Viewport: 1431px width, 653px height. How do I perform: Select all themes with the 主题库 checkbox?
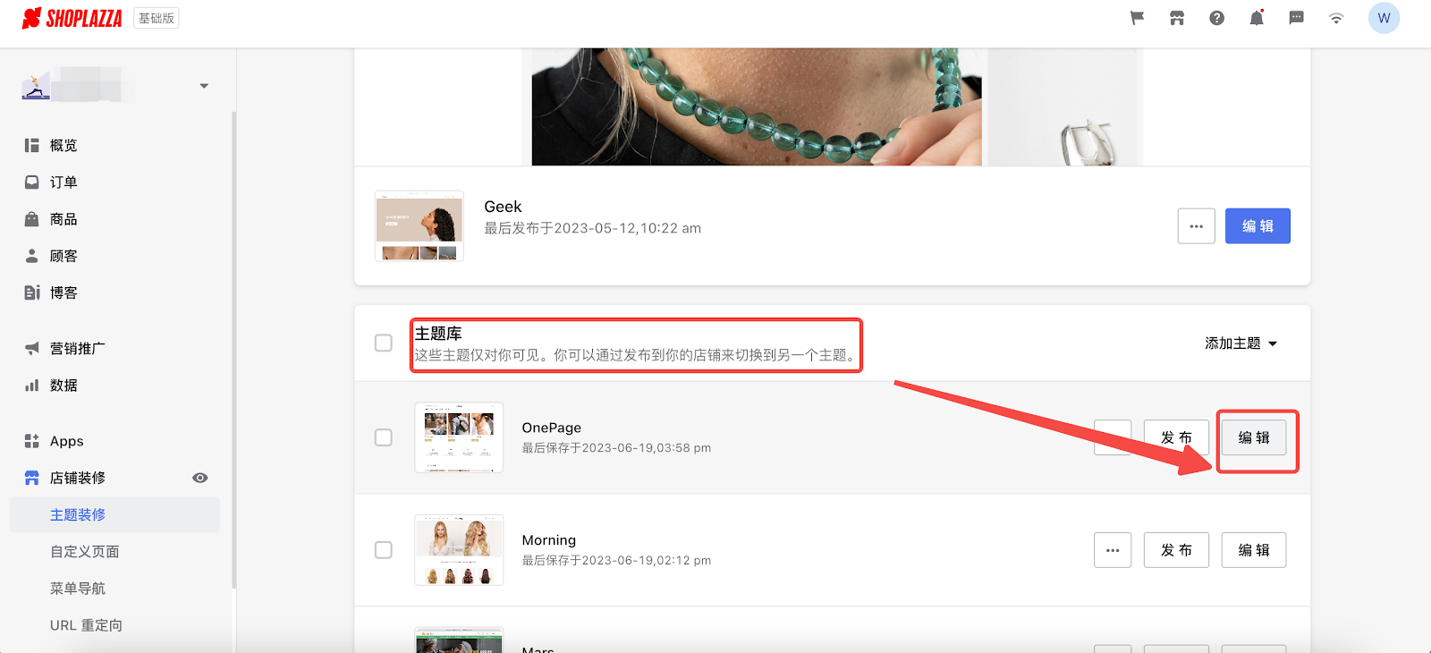point(384,343)
